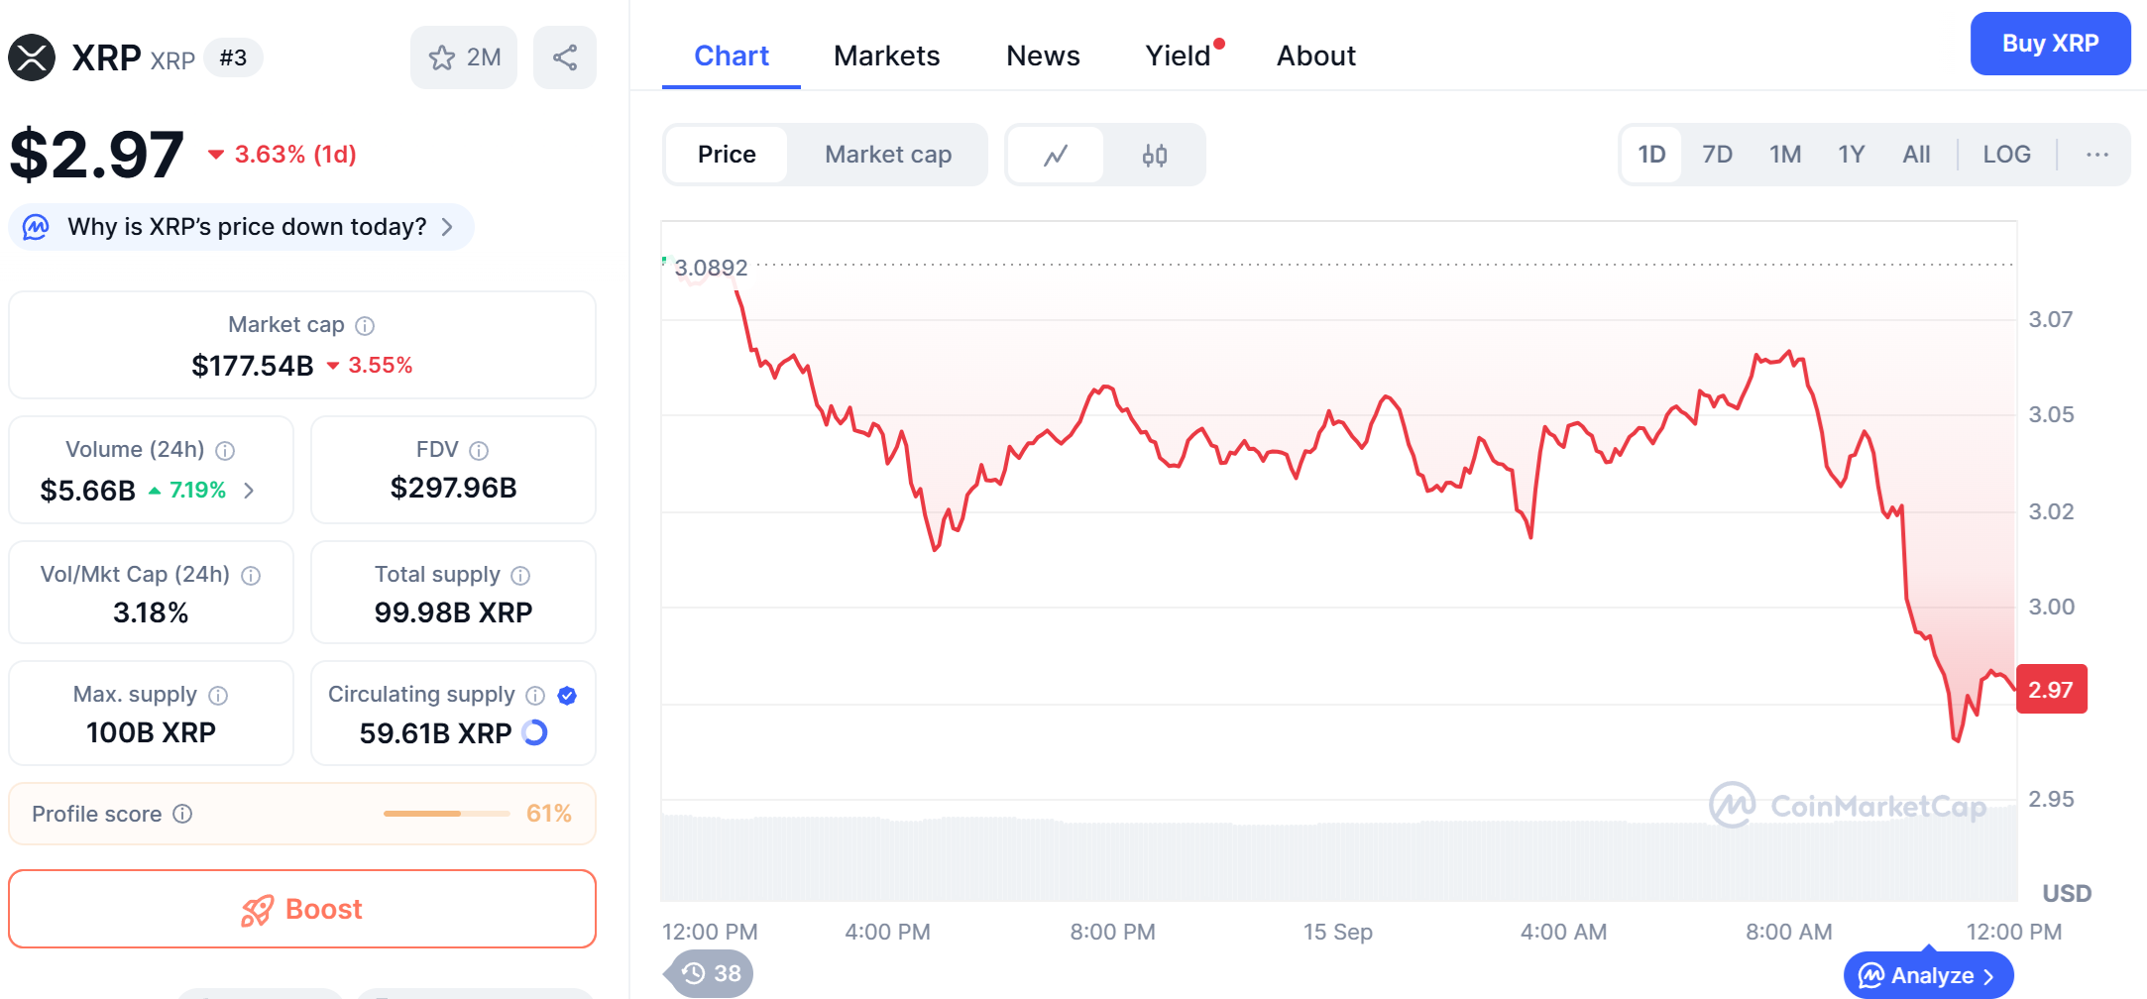
Task: Toggle the LOG scale option
Action: [2006, 155]
